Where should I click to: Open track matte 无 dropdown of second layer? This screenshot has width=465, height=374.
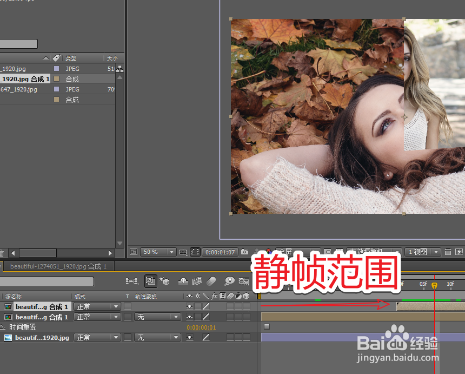[x=157, y=317]
